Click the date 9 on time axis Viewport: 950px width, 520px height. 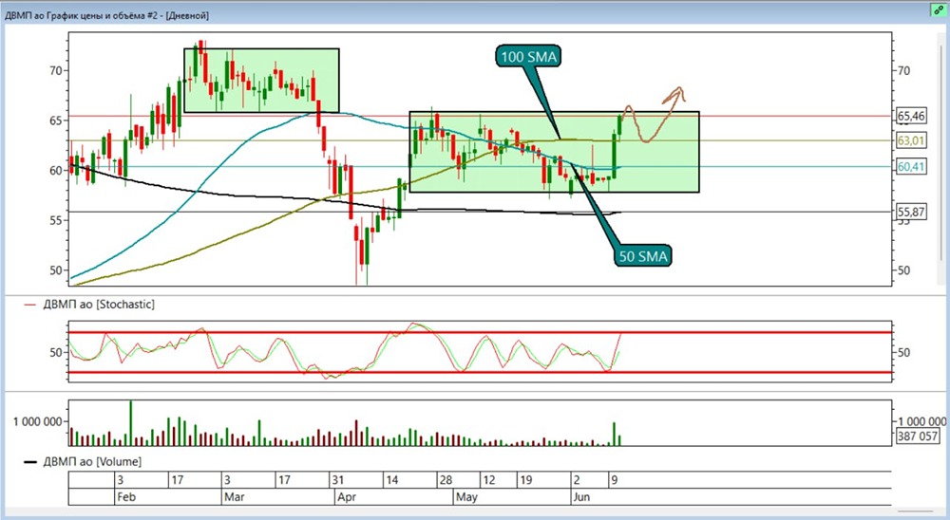pyautogui.click(x=615, y=481)
